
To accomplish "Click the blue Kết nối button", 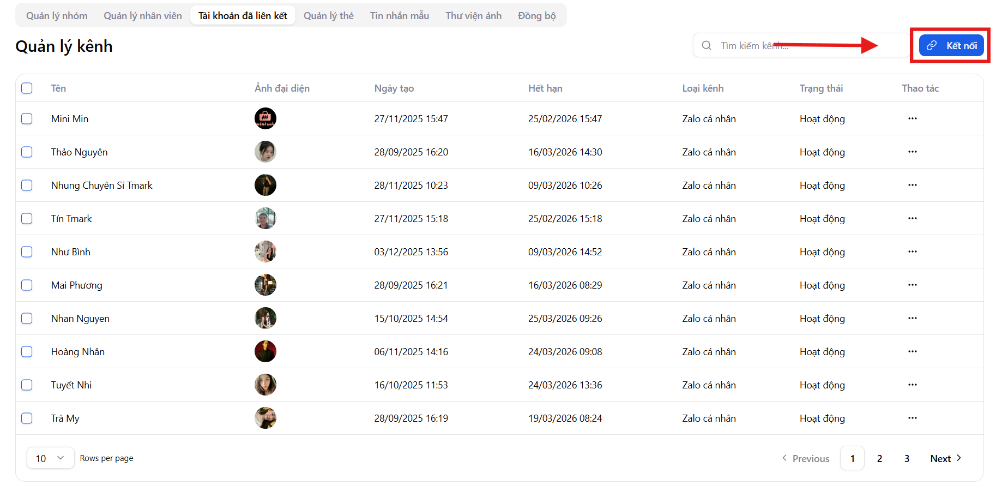I will point(951,45).
